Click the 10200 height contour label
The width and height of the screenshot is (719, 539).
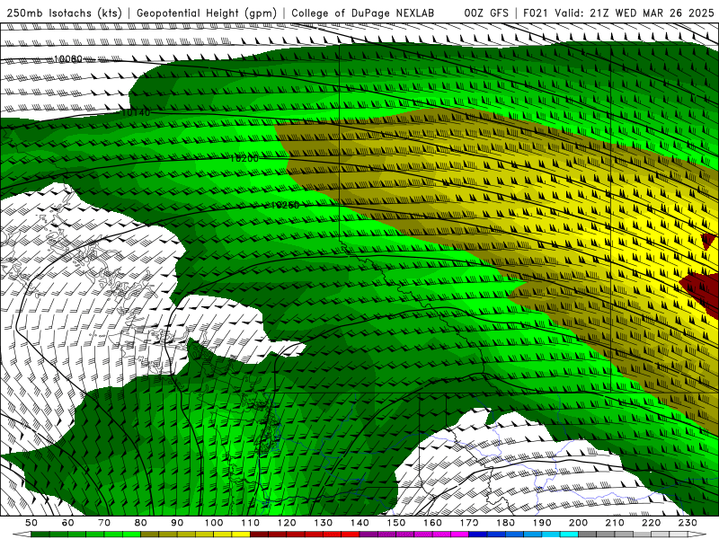(244, 159)
